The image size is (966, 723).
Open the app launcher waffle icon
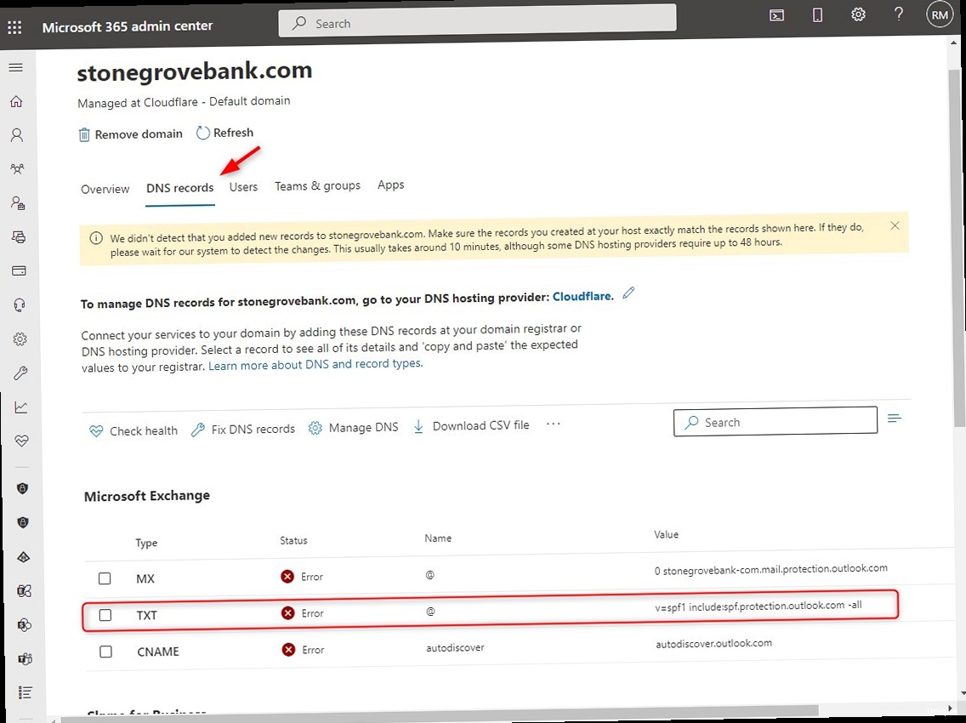pyautogui.click(x=14, y=27)
